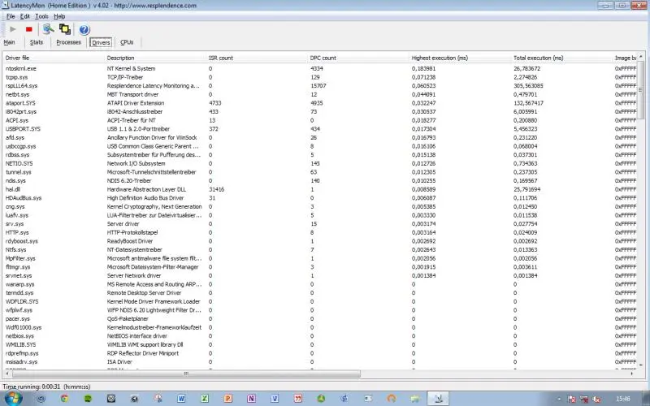Open the Tools menu

41,16
